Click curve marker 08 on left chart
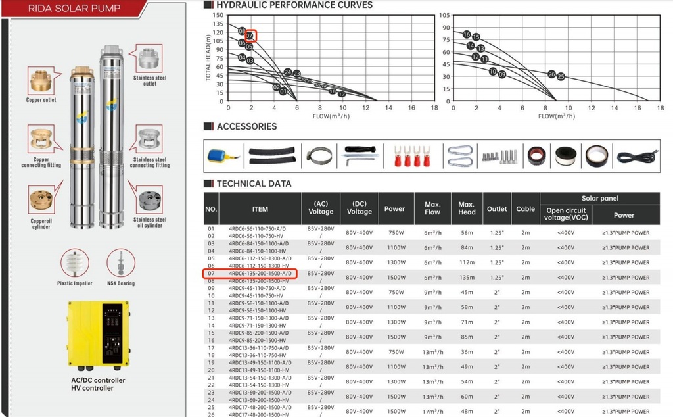The height and width of the screenshot is (417, 673). click(x=242, y=31)
